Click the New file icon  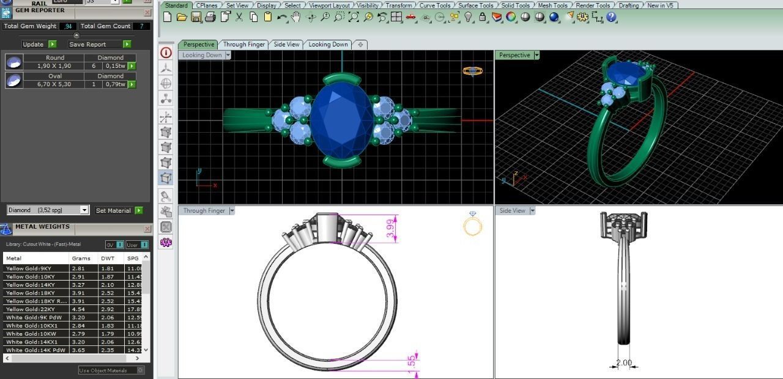click(168, 17)
